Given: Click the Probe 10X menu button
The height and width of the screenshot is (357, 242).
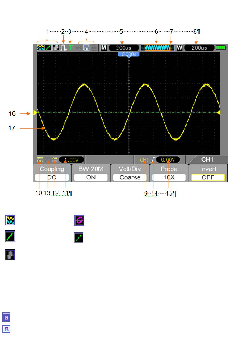Looking at the screenshot, I should (169, 173).
